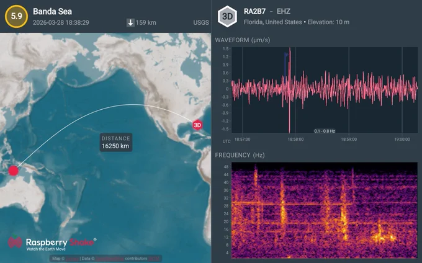Viewport: 422px width, 263px height.
Task: Click the 18:59:00 time axis label
Action: (349, 140)
